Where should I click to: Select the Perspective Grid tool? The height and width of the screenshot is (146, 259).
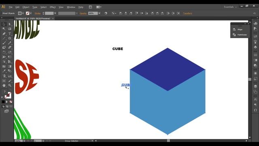(10, 62)
